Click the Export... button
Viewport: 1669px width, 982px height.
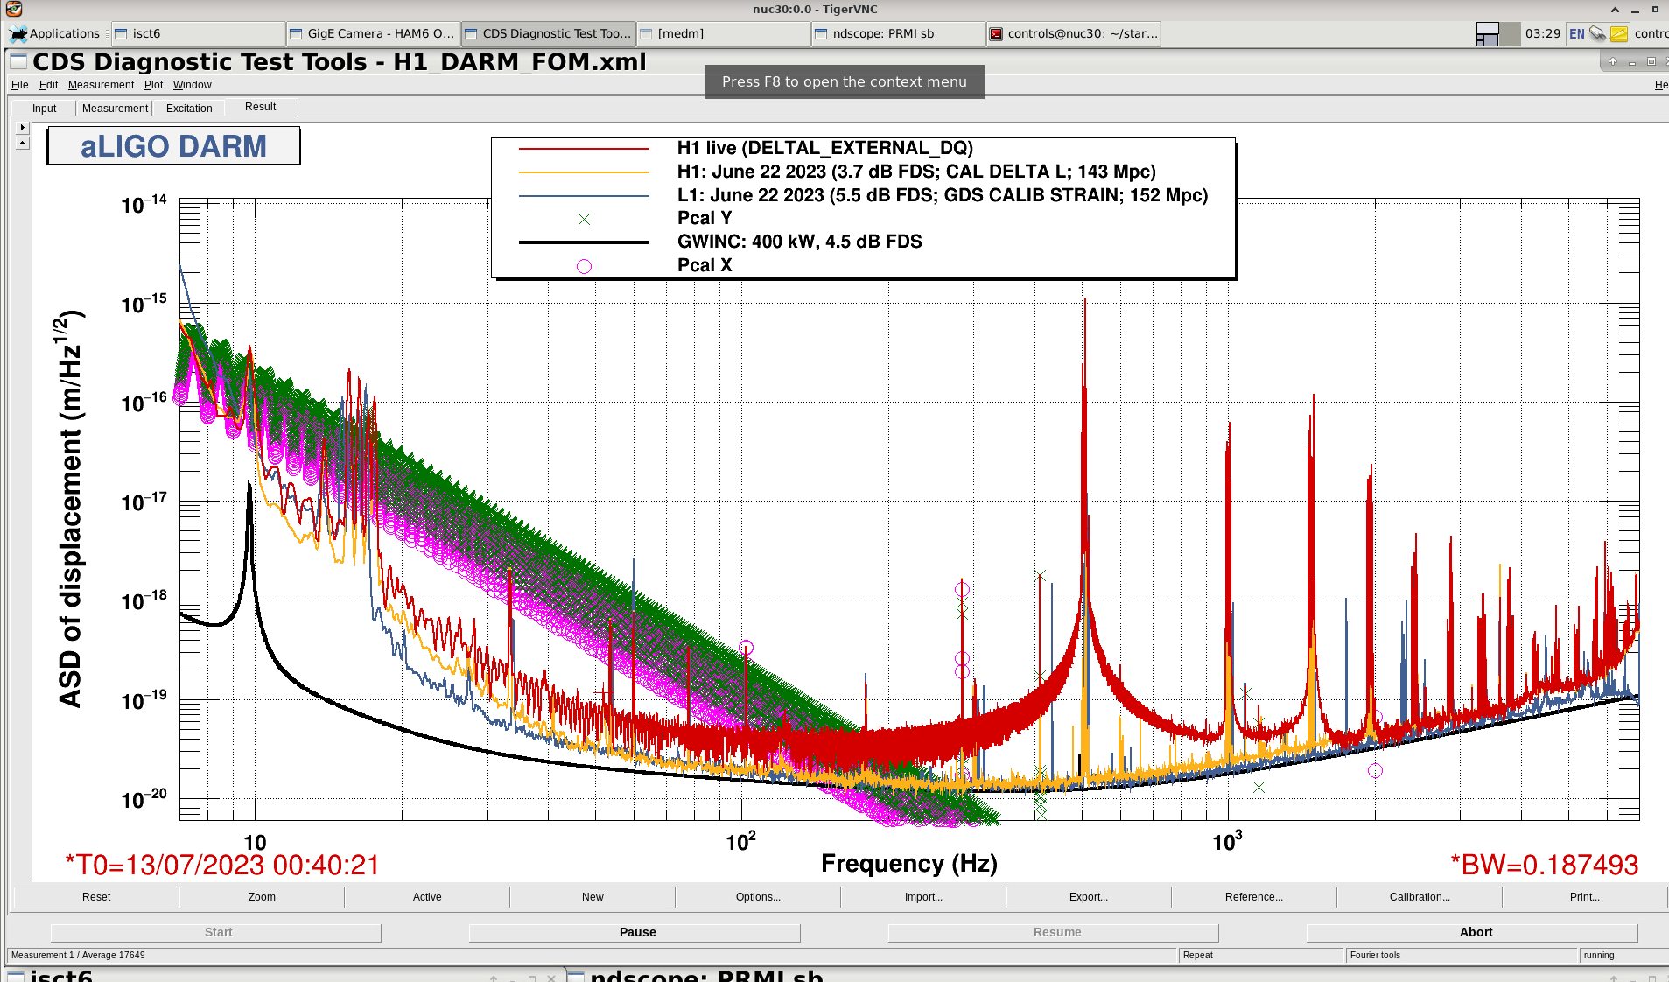click(1088, 897)
